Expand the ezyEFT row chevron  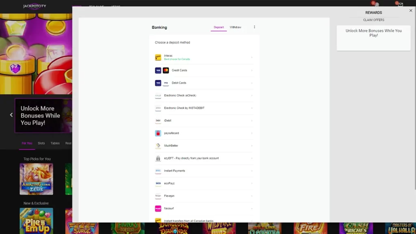252,158
